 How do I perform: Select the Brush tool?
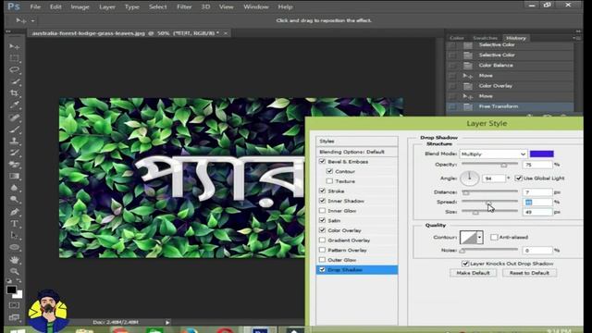click(x=15, y=129)
